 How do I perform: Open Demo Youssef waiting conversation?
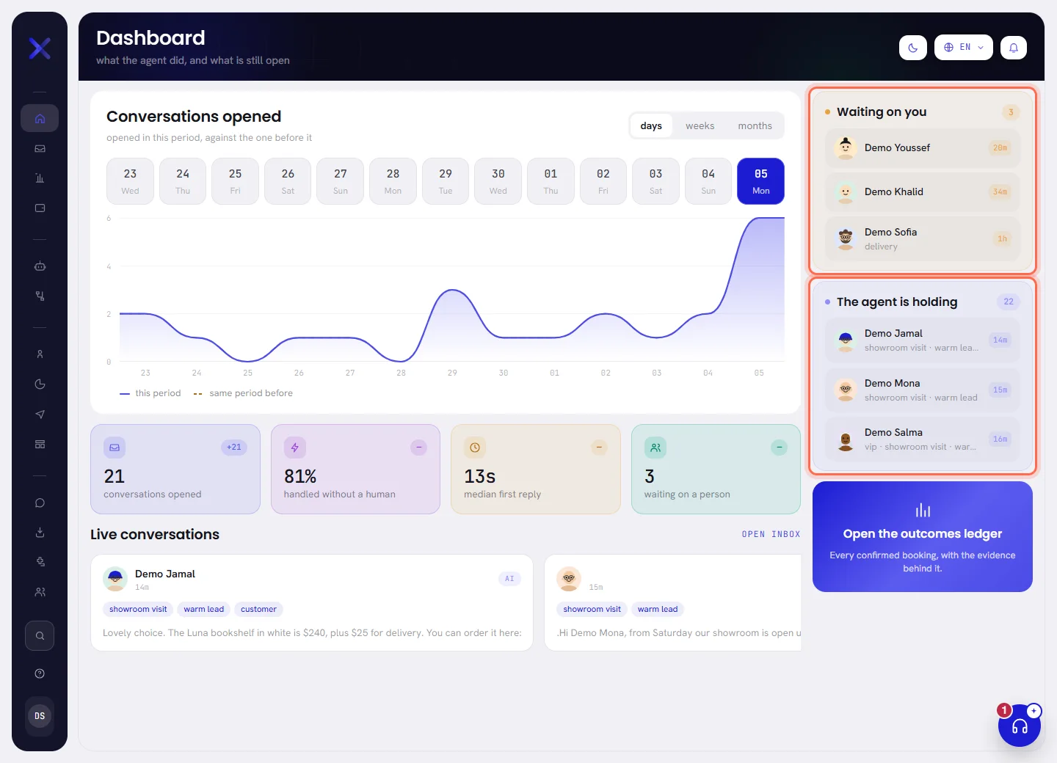923,148
